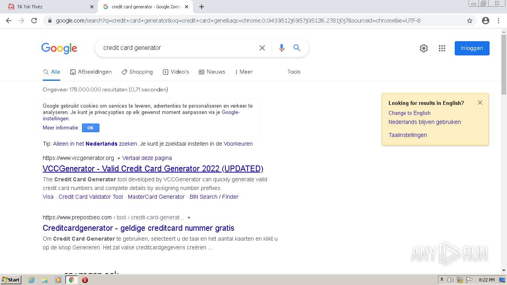Click the network icon in system tray
The height and width of the screenshot is (285, 507).
460,280
